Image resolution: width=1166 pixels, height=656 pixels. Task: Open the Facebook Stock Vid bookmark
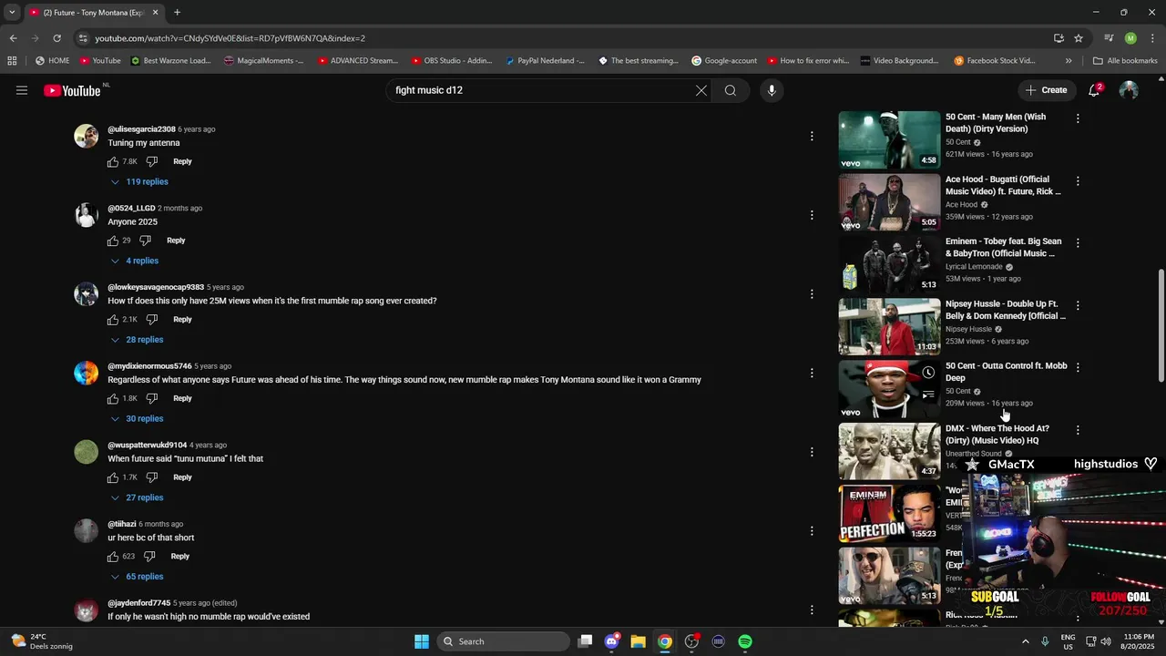coord(995,61)
